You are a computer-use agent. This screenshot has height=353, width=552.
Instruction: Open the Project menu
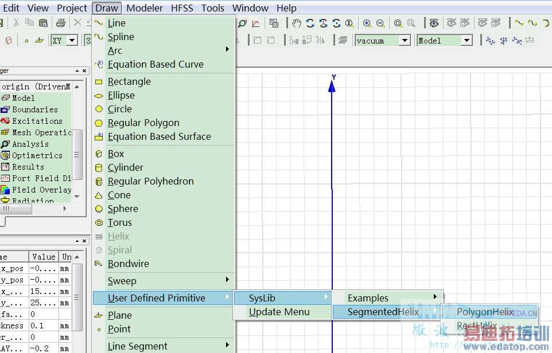coord(72,7)
